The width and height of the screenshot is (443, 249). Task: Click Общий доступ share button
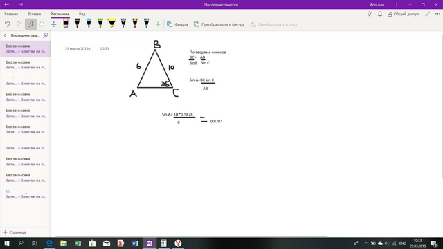403,14
